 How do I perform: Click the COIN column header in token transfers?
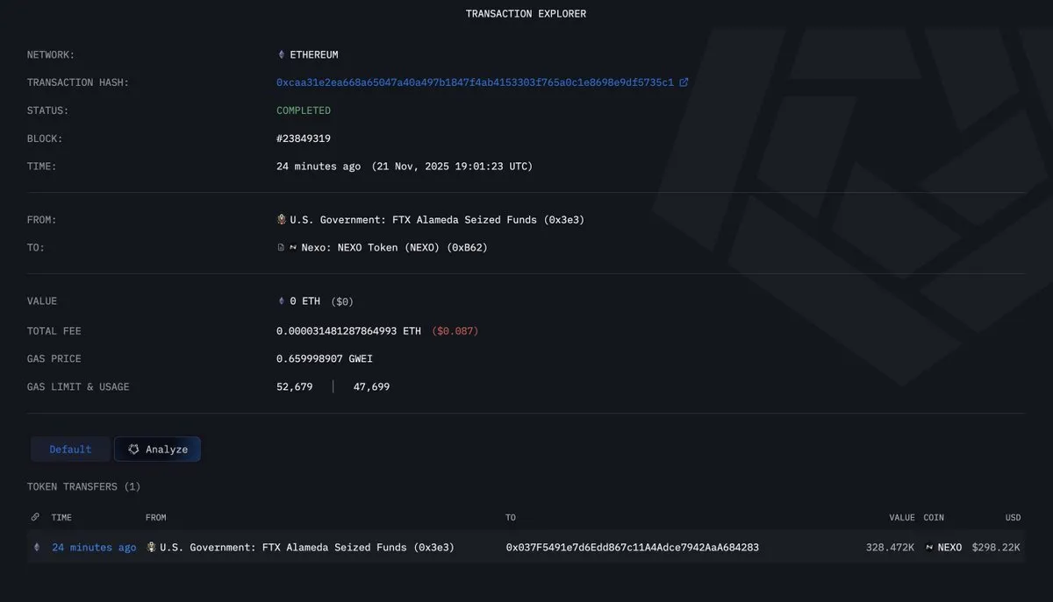pos(934,518)
